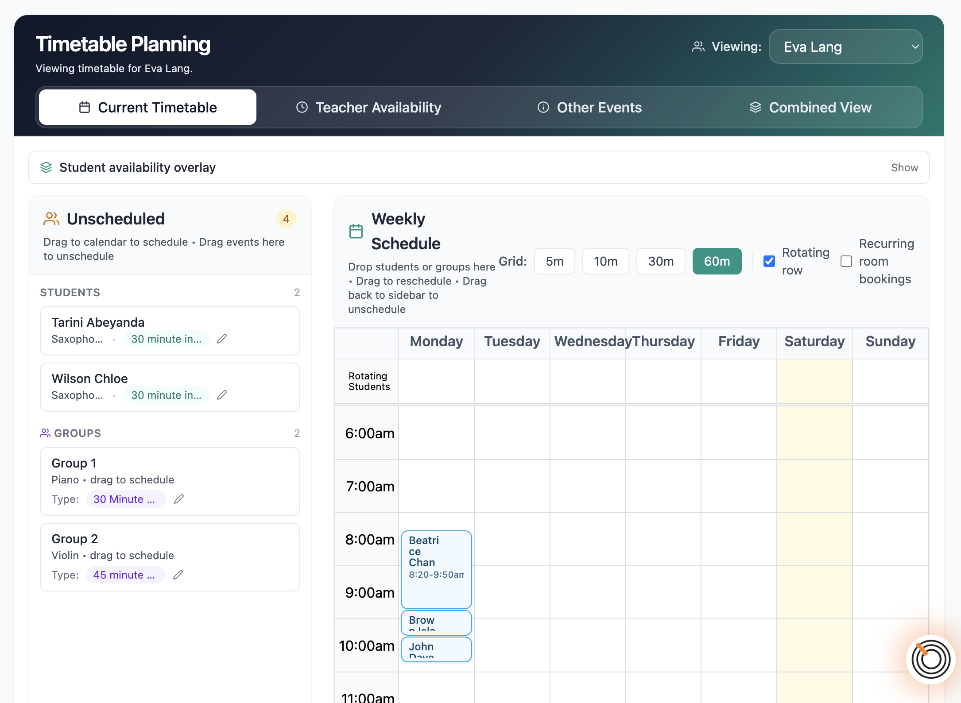Click the GROUPS section header
961x703 pixels.
(77, 433)
